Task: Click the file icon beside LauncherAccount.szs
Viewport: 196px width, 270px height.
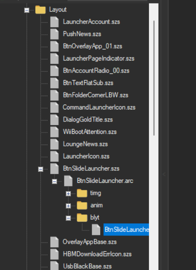Action: (55, 22)
